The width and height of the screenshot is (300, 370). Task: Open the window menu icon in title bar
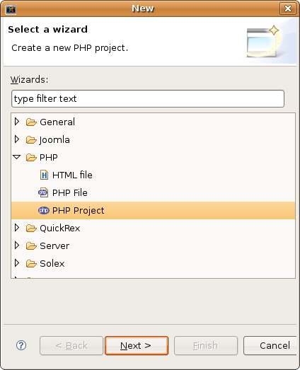[11, 9]
